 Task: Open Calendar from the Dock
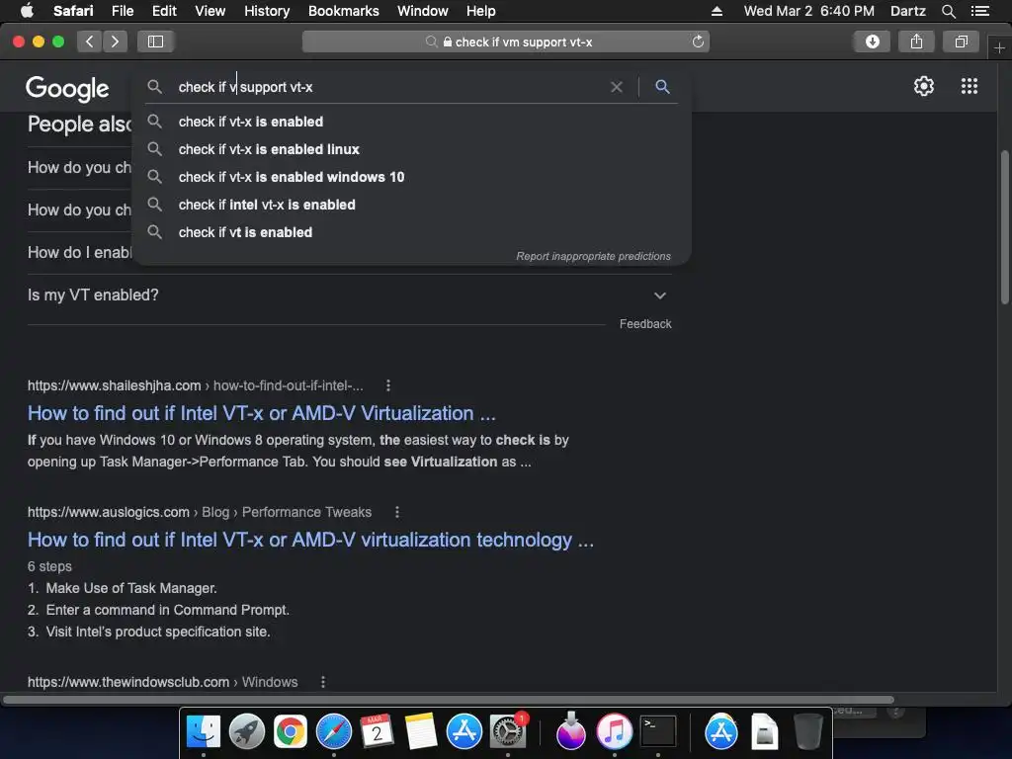pos(377,732)
